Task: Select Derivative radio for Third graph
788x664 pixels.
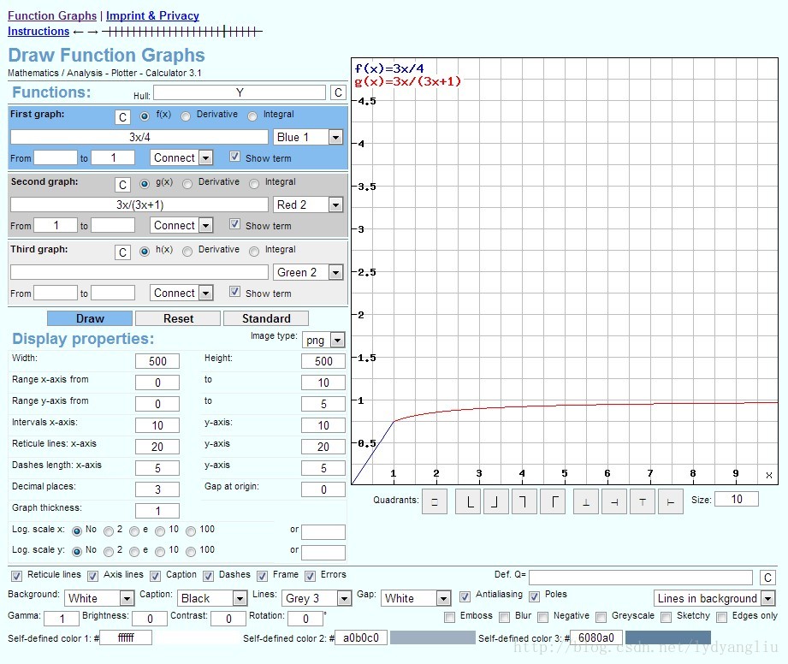Action: 187,252
